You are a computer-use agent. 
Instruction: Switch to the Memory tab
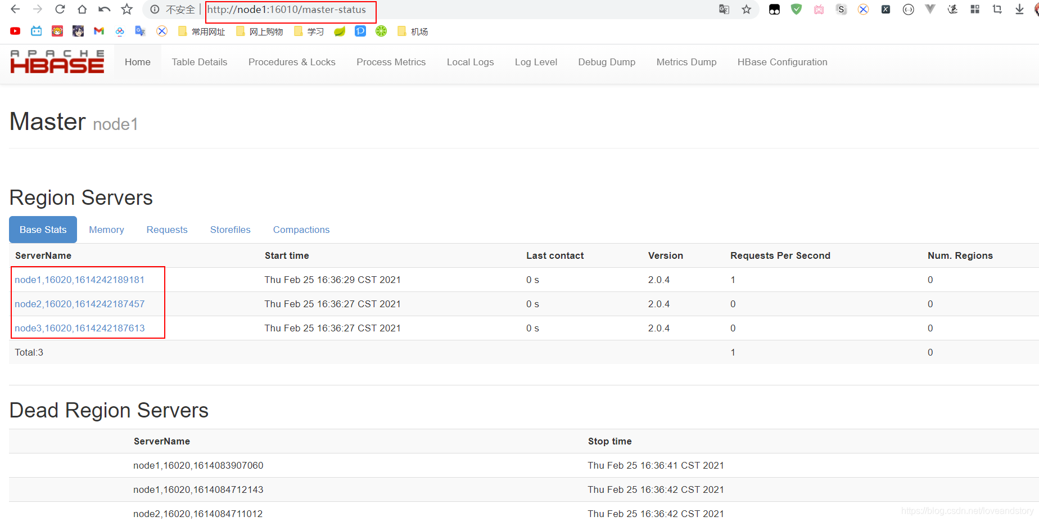point(106,230)
